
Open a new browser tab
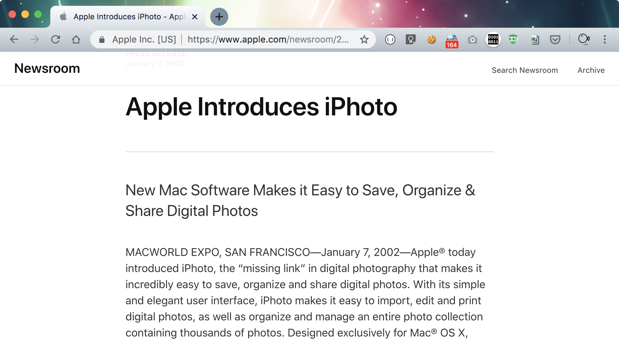point(219,17)
